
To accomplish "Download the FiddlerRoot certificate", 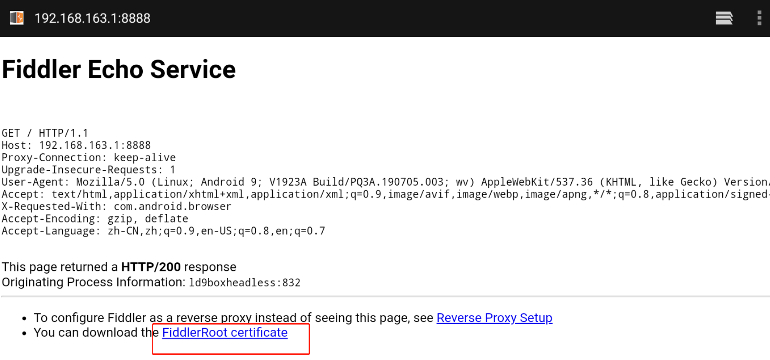I will coord(225,332).
